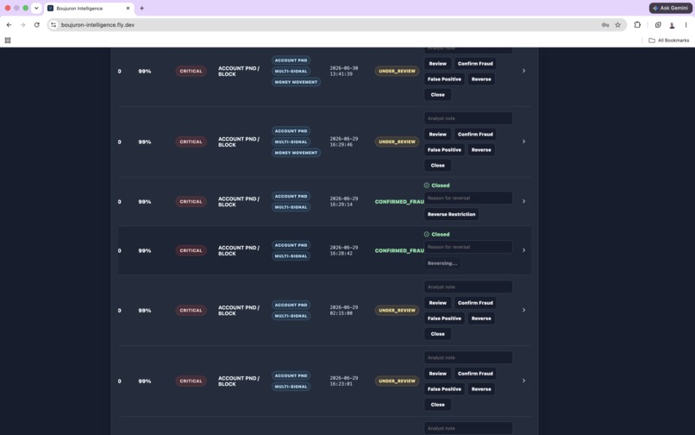This screenshot has height=435, width=695.
Task: Expand the 2026-06-29 16:23:01 alert row chevron
Action: coord(523,381)
